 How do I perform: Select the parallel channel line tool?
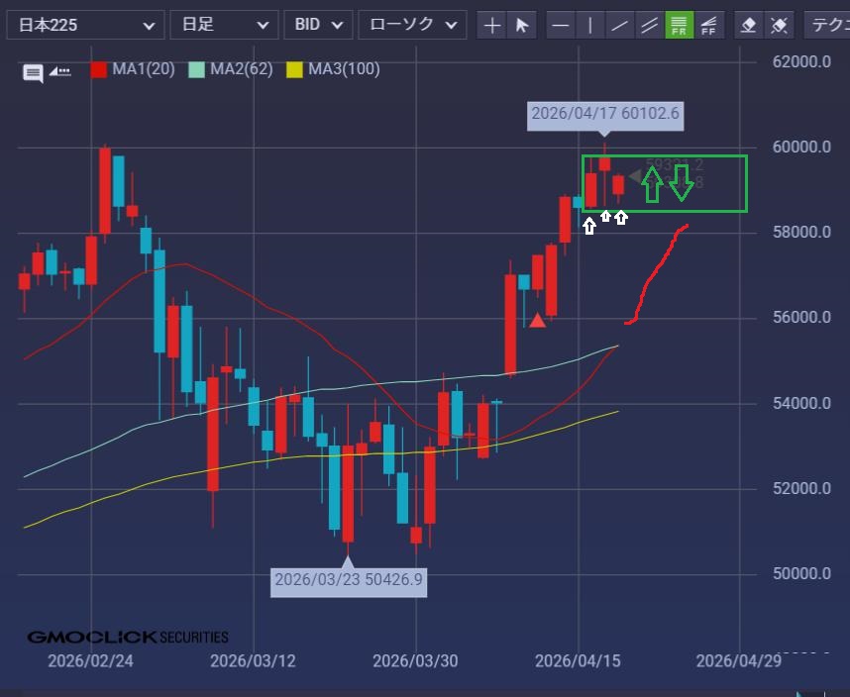tap(650, 25)
